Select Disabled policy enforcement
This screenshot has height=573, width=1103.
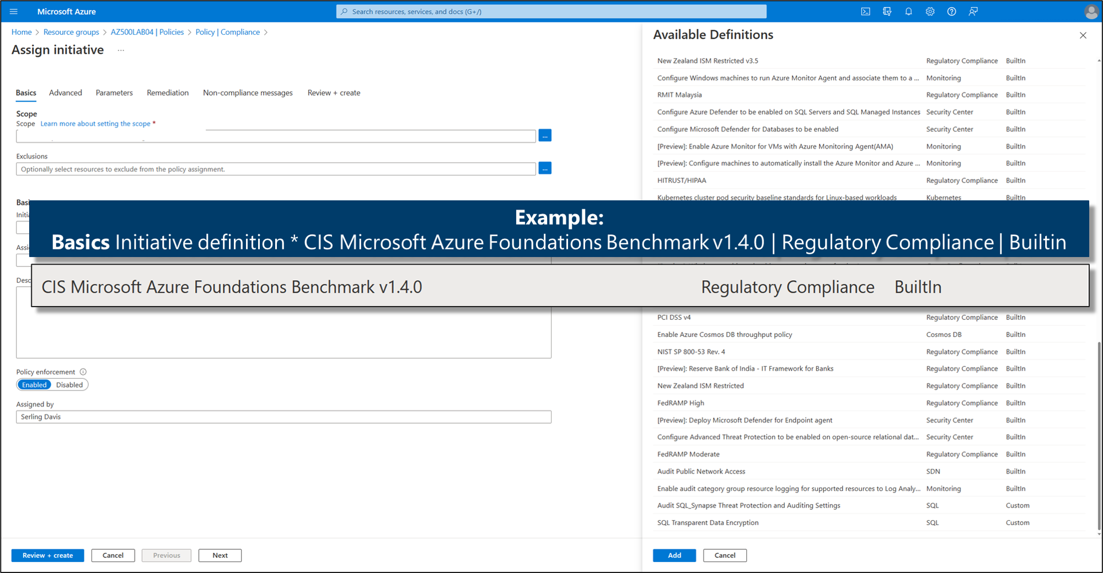coord(69,385)
